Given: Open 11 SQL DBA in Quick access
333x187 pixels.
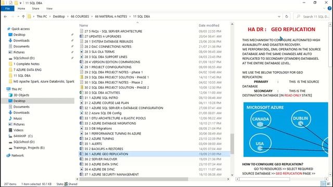Looking at the screenshot, I should tap(22, 75).
